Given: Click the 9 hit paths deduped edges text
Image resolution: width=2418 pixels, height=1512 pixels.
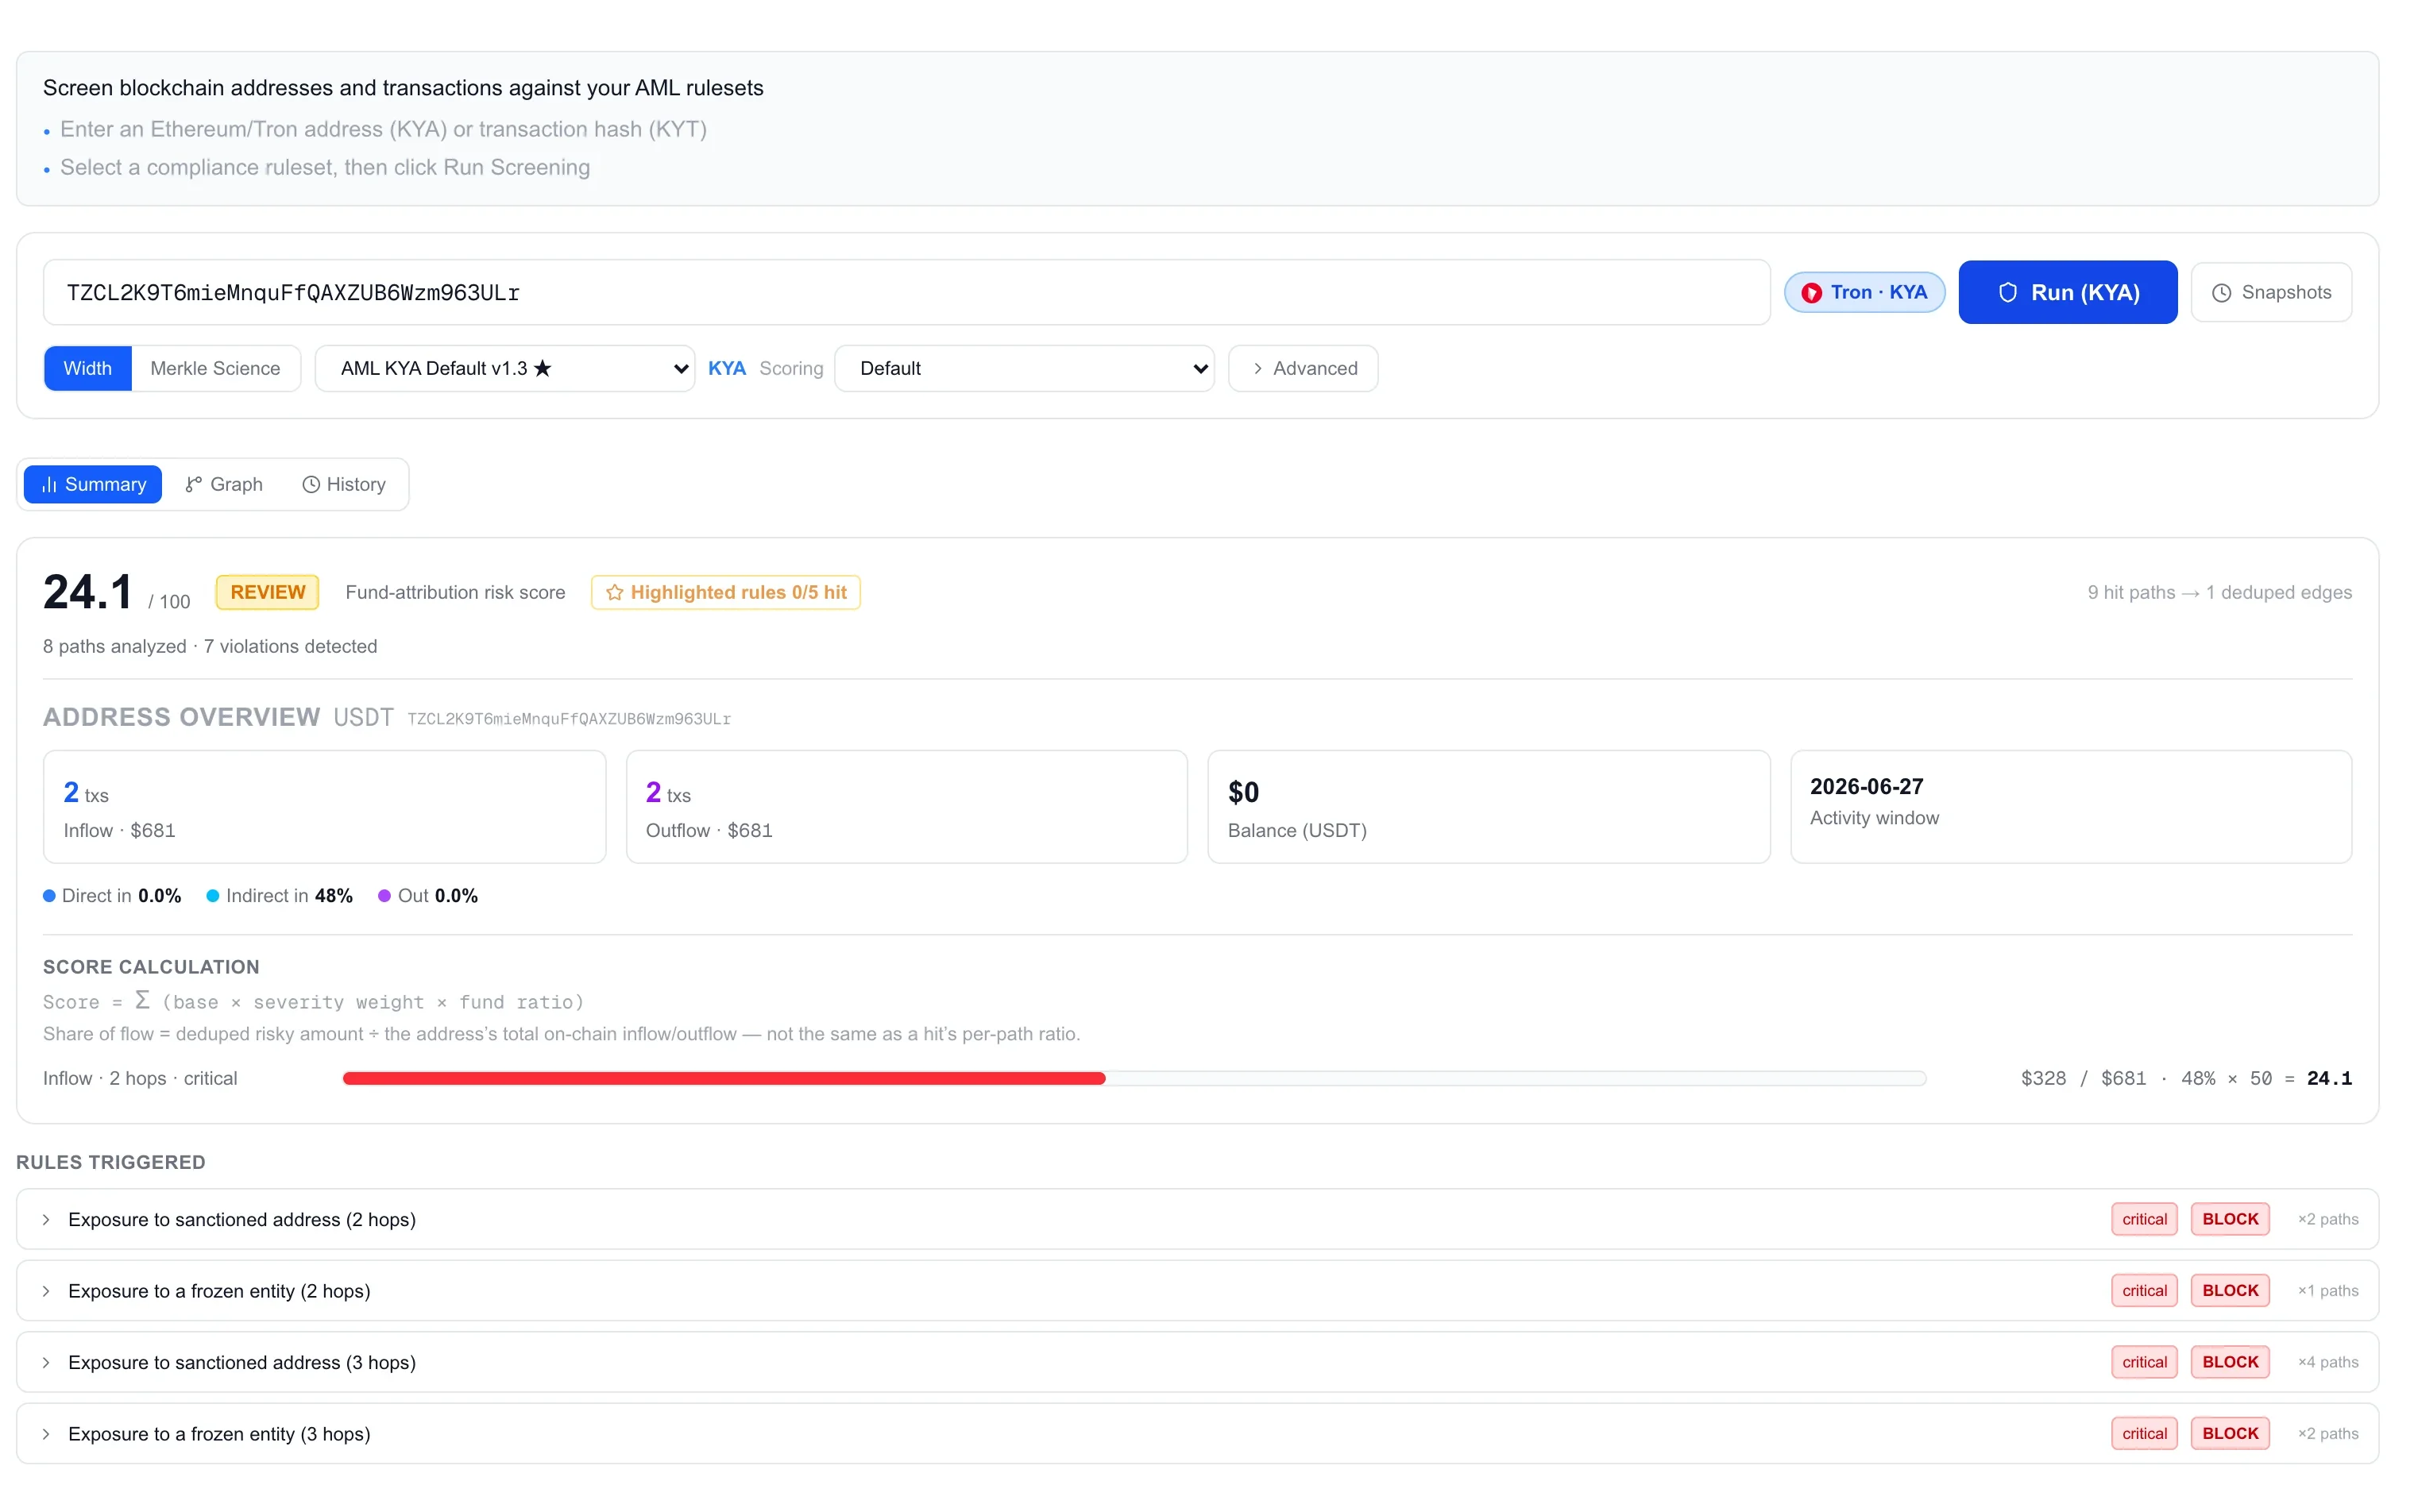Looking at the screenshot, I should tap(2219, 593).
